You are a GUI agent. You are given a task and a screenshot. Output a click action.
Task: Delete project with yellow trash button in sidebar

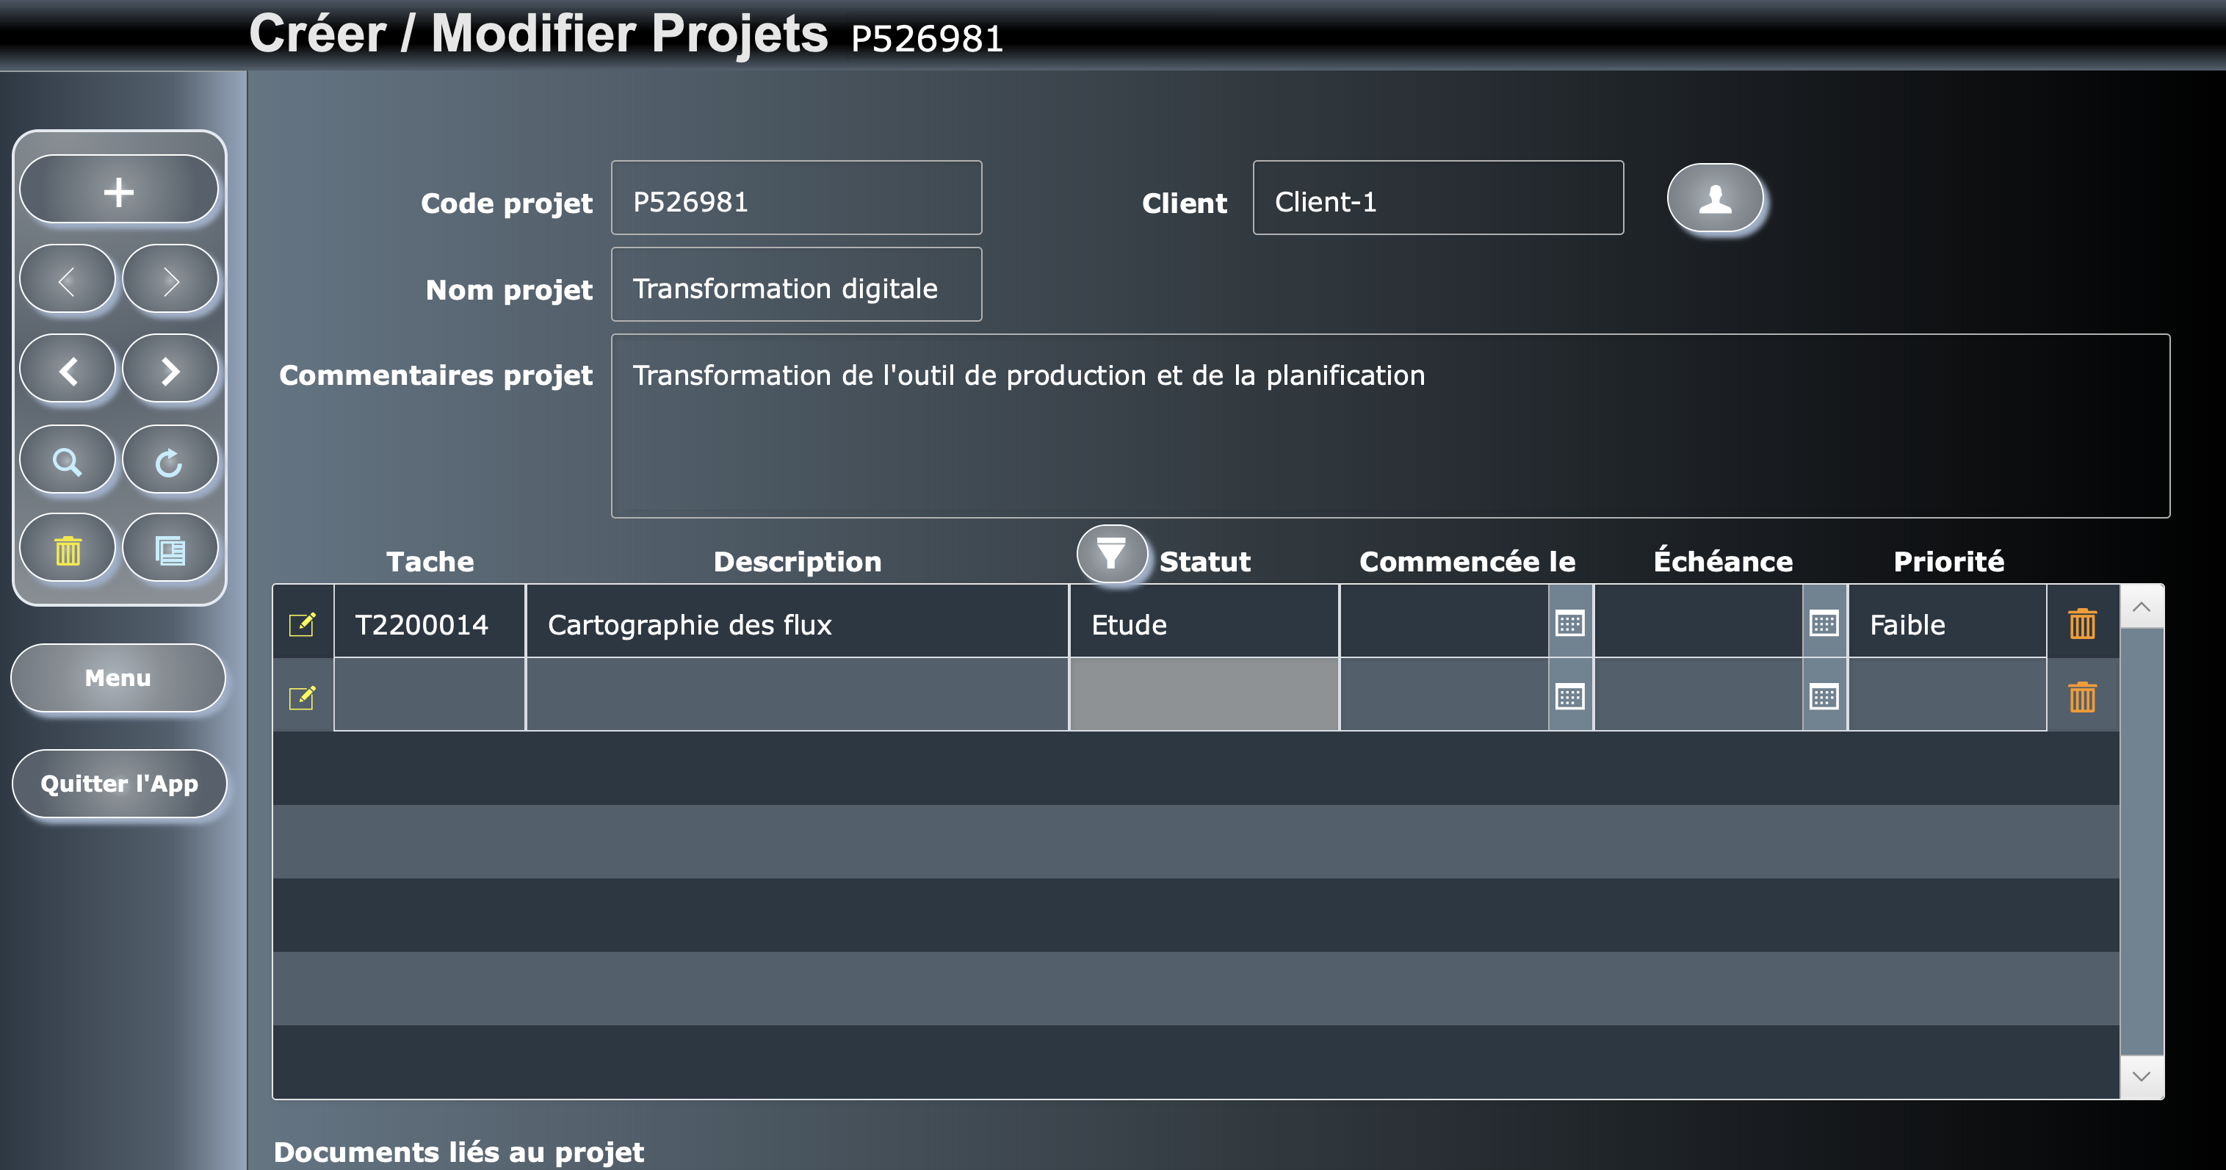[68, 549]
